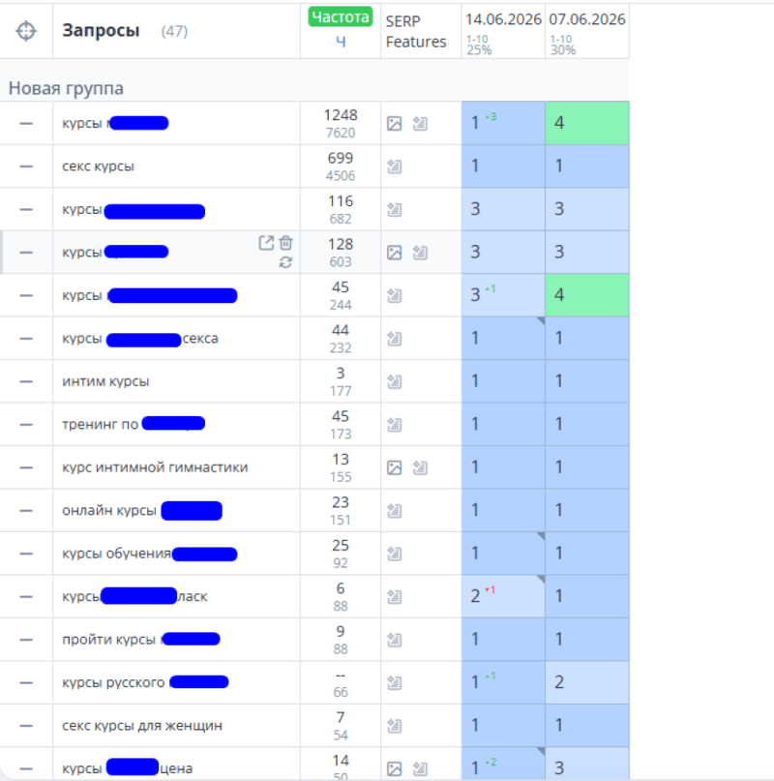774x781 pixels.
Task: Select the query "интим курсы"
Action: 105,381
